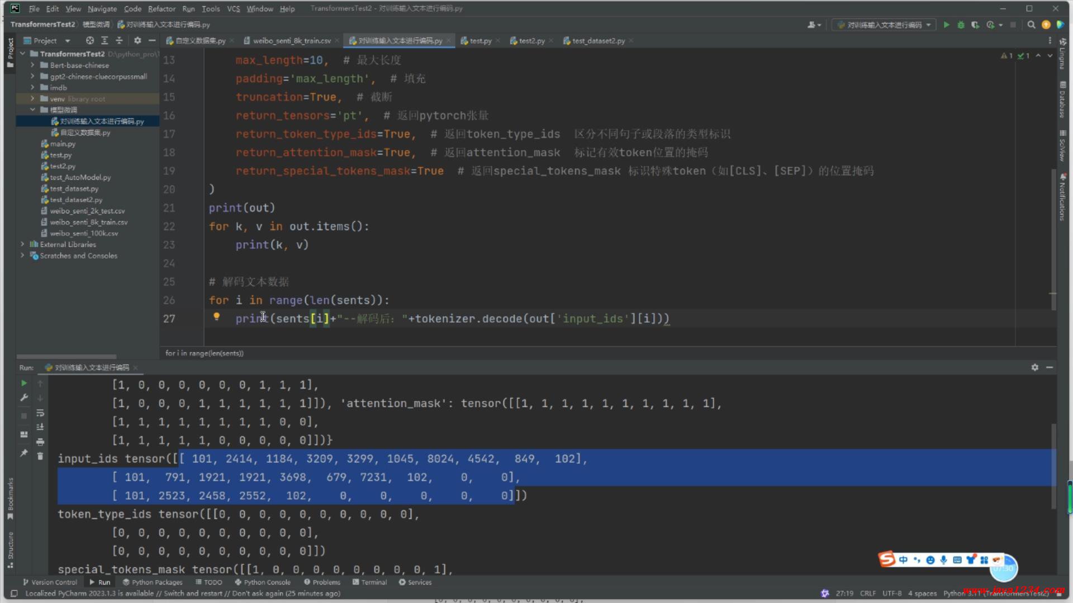Open the Refactor menu
Viewport: 1073px width, 603px height.
coord(162,8)
